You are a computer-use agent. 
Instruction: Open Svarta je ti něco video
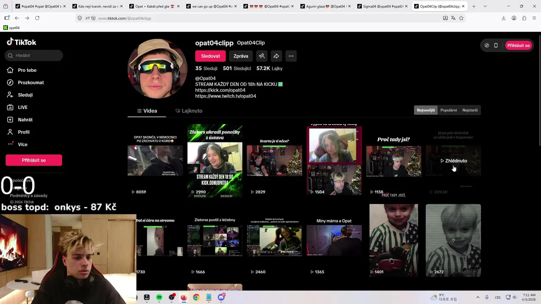274,160
